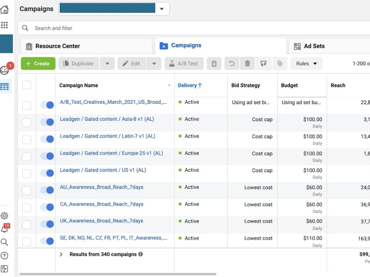
Task: Click Using ad set bu... budget cell
Action: (301, 102)
